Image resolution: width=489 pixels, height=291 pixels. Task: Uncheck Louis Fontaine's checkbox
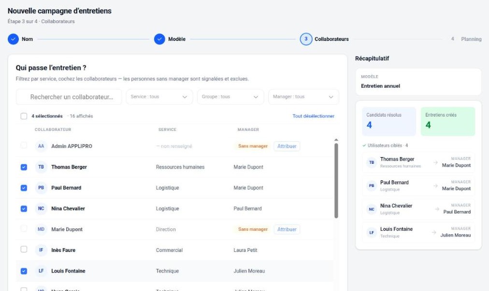click(24, 271)
